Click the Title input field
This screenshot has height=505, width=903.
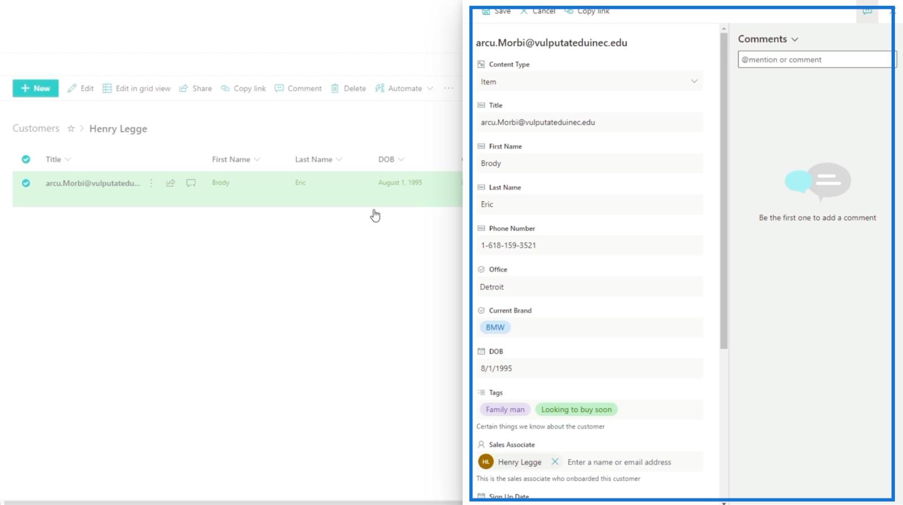click(x=590, y=122)
